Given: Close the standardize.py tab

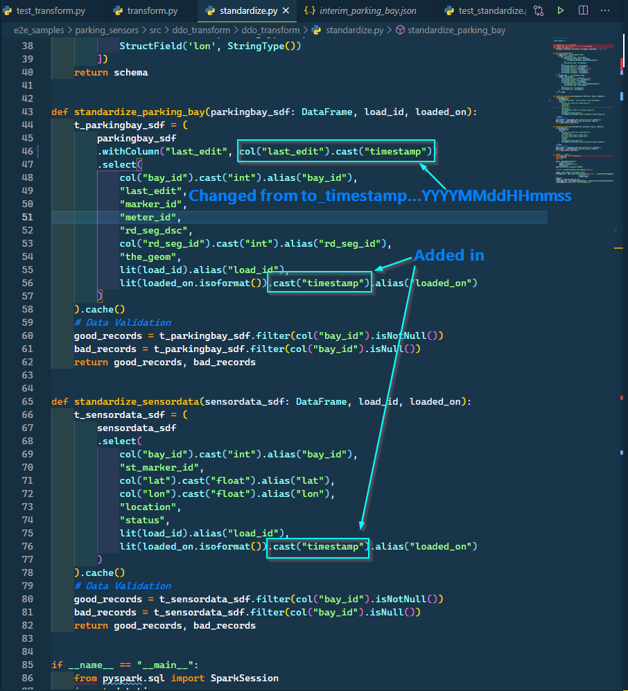Looking at the screenshot, I should tap(286, 10).
